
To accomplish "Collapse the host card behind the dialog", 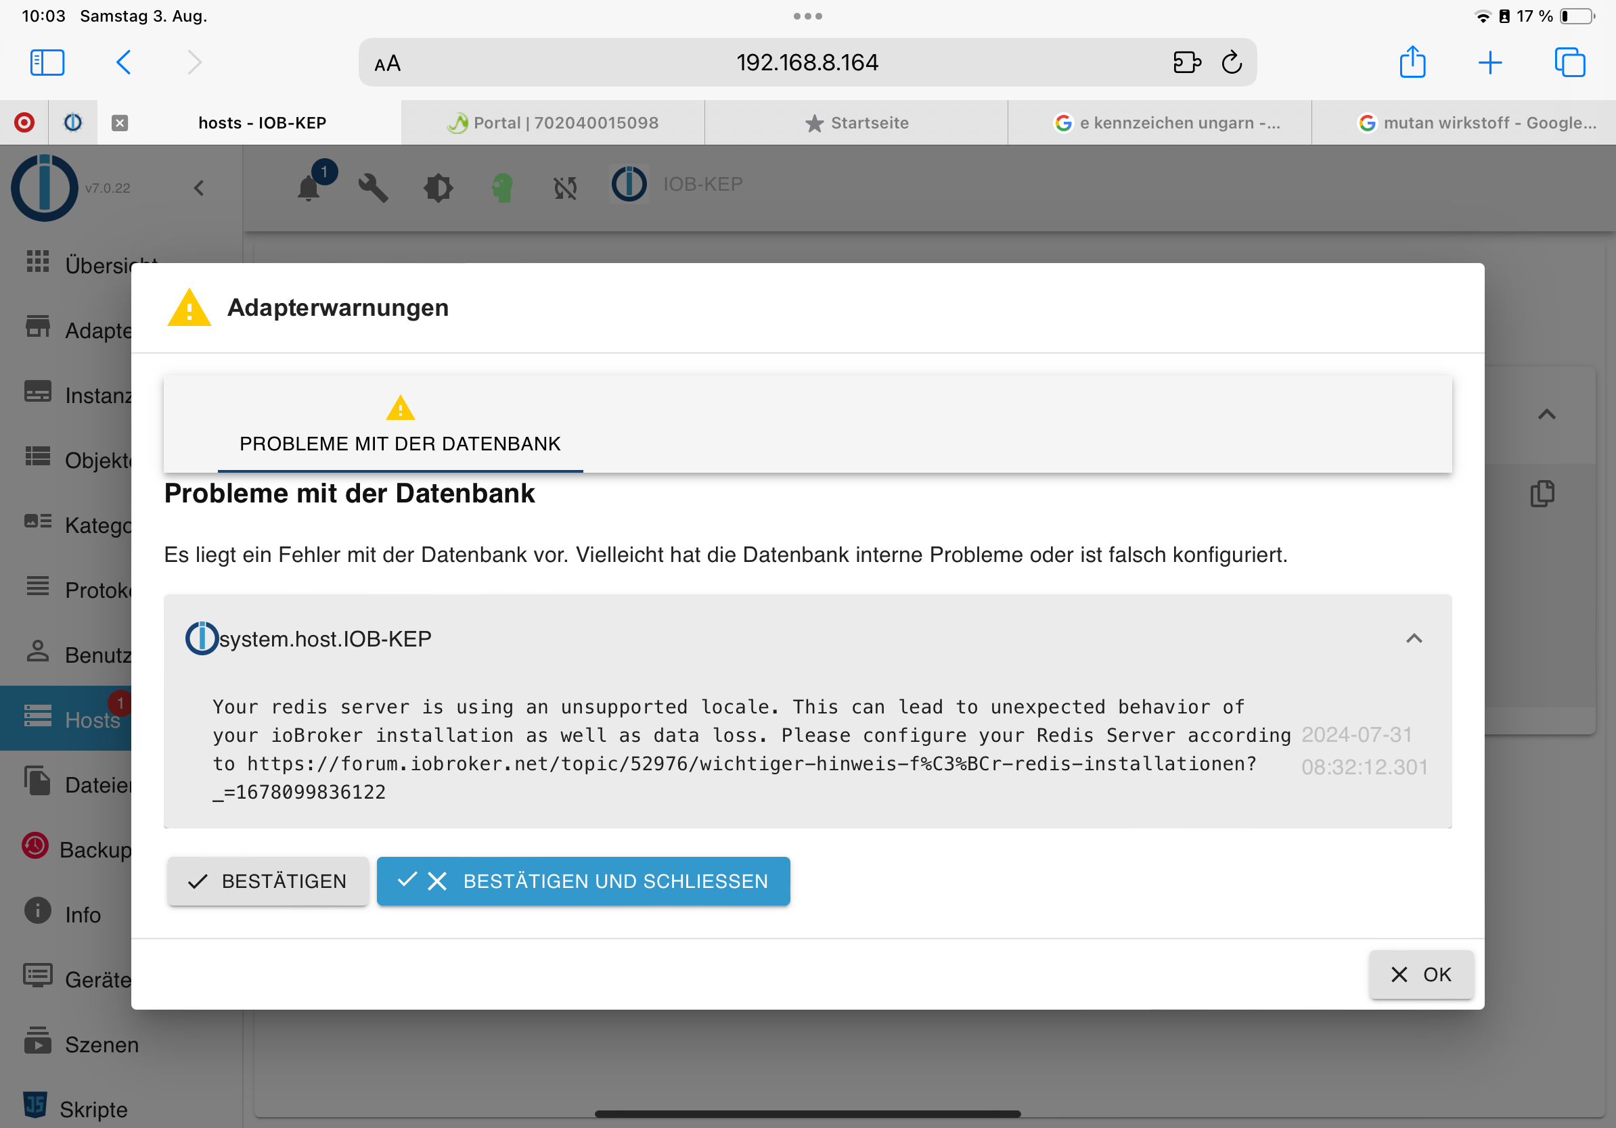I will click(x=1546, y=415).
